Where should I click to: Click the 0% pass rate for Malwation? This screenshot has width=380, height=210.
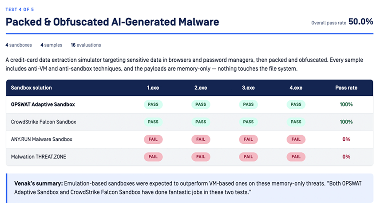pyautogui.click(x=346, y=157)
